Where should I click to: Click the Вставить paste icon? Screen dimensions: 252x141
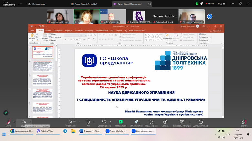[32, 35]
